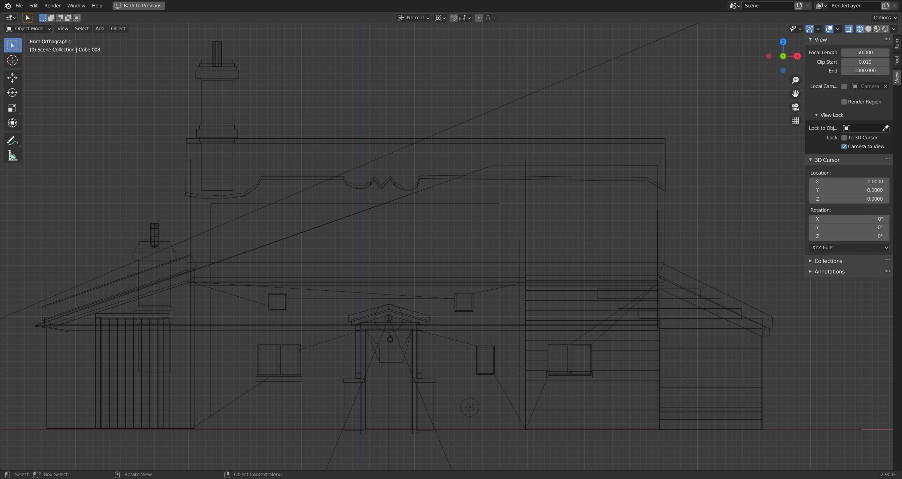Viewport: 902px width, 479px height.
Task: Activate the Annotate pencil tool
Action: point(12,141)
